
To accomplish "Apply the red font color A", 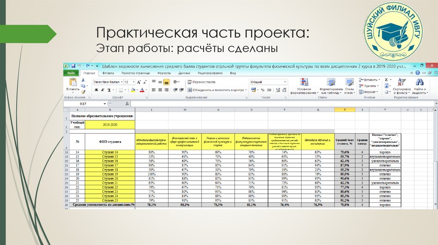I will pyautogui.click(x=142, y=90).
